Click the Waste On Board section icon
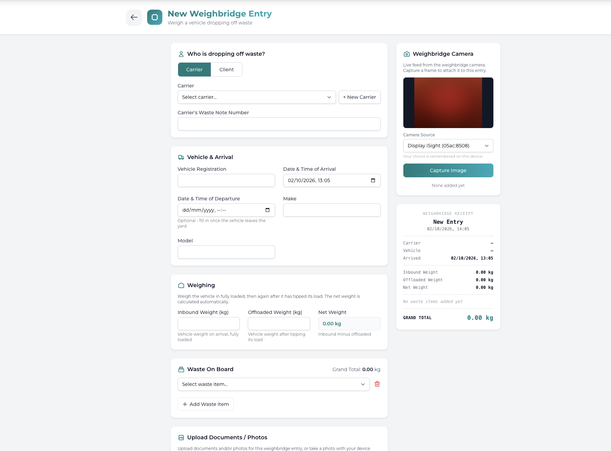This screenshot has width=611, height=451. pos(181,369)
